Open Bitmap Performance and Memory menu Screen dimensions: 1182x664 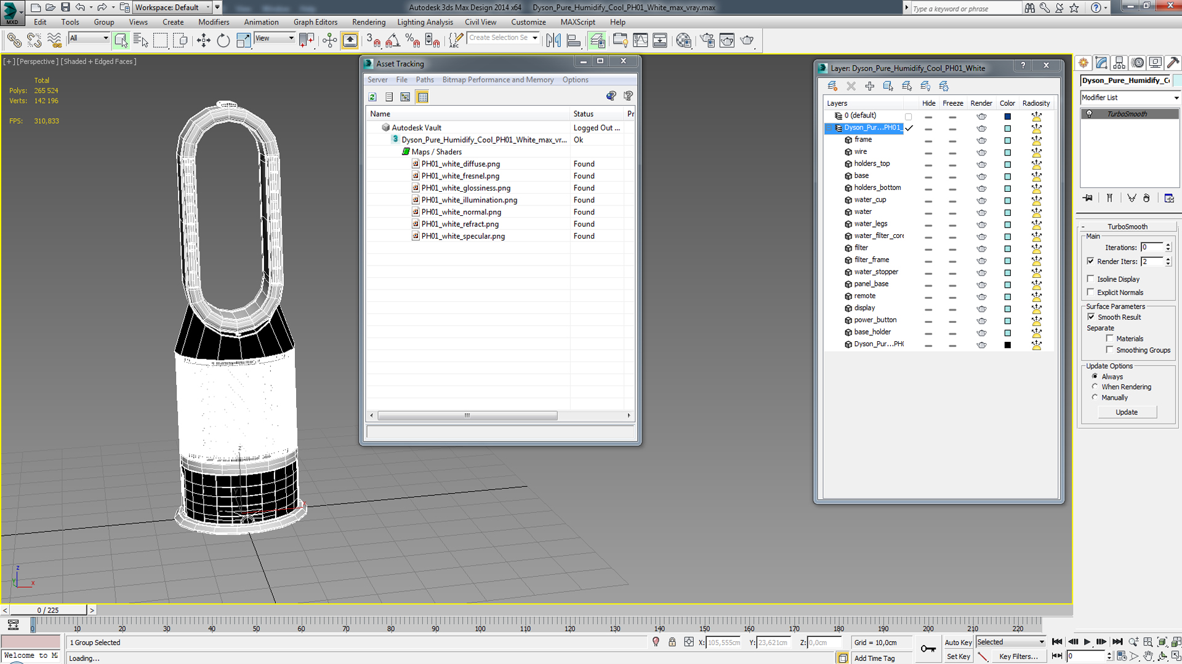click(x=497, y=80)
